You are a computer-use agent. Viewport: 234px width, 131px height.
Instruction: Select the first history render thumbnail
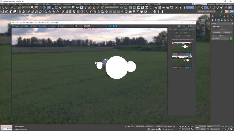(182, 47)
